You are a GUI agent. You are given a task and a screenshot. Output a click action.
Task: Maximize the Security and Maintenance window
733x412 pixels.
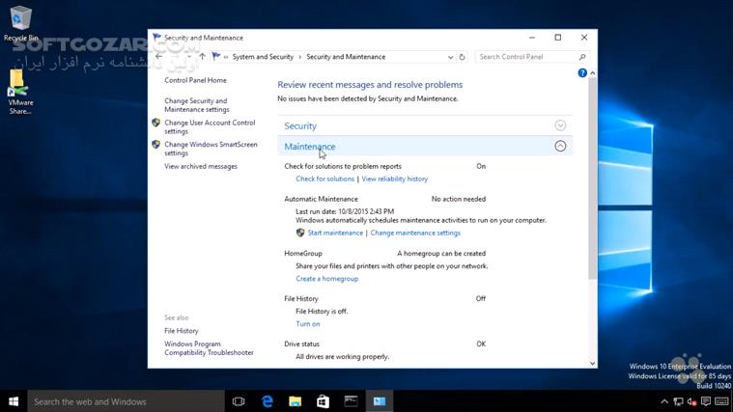(x=557, y=38)
